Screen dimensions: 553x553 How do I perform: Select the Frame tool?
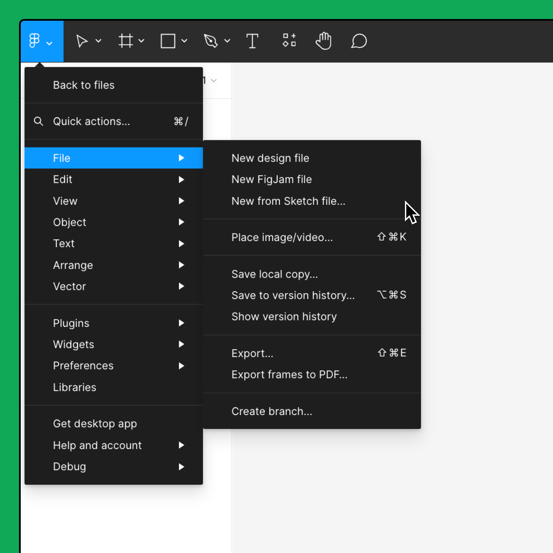(x=126, y=41)
